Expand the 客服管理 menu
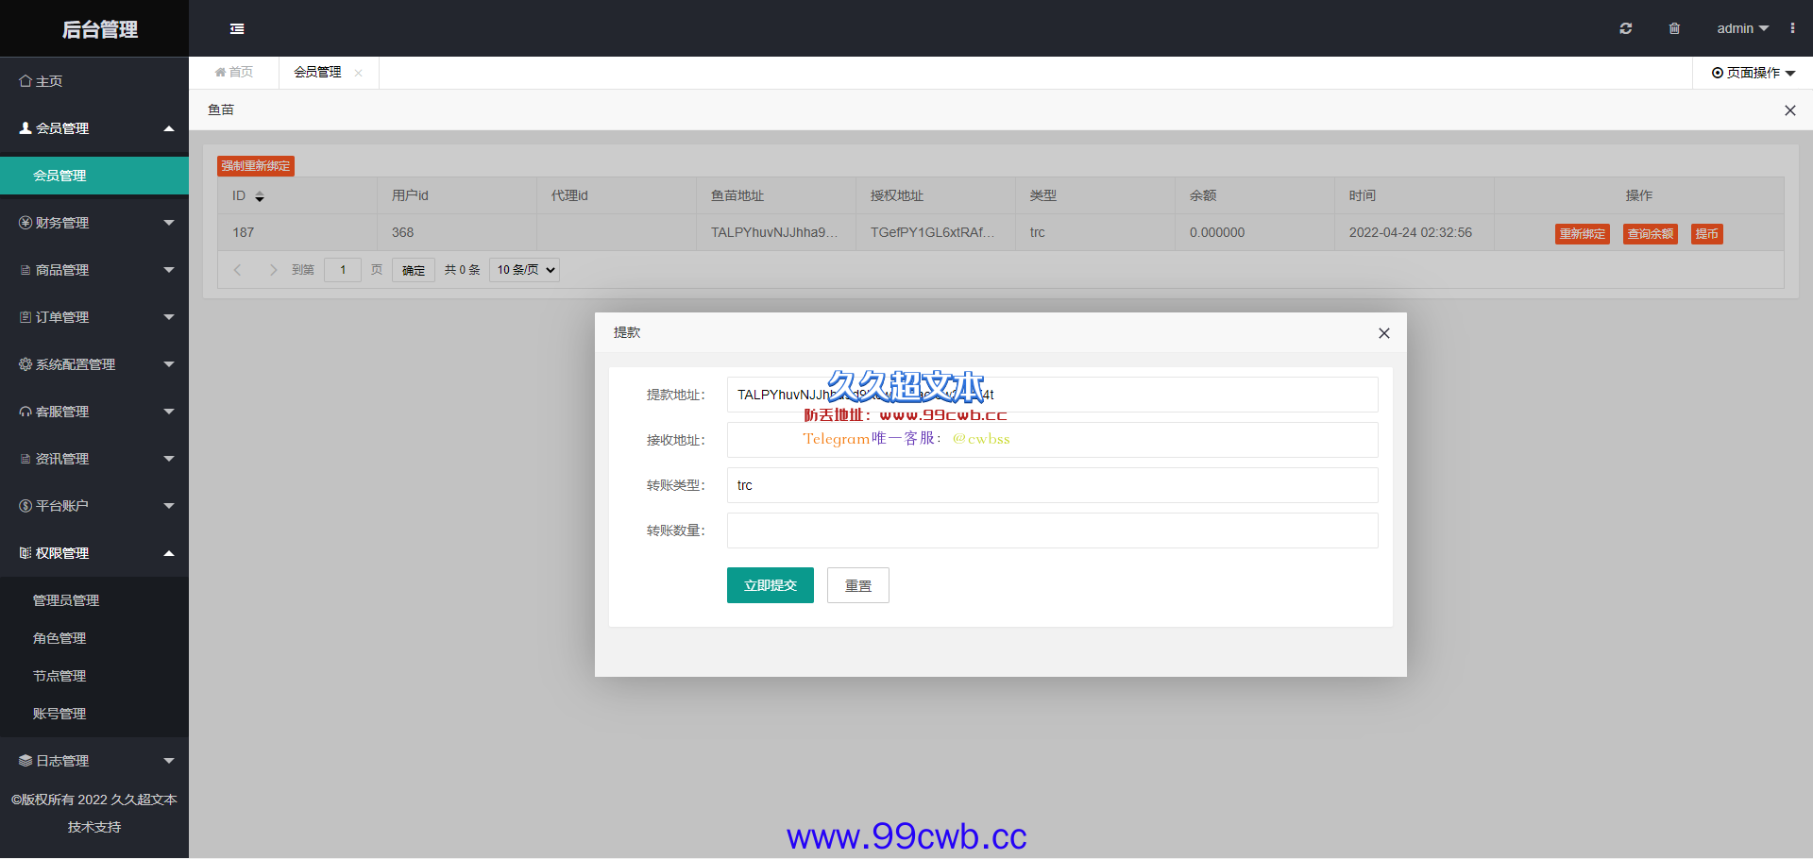1813x859 pixels. (94, 412)
